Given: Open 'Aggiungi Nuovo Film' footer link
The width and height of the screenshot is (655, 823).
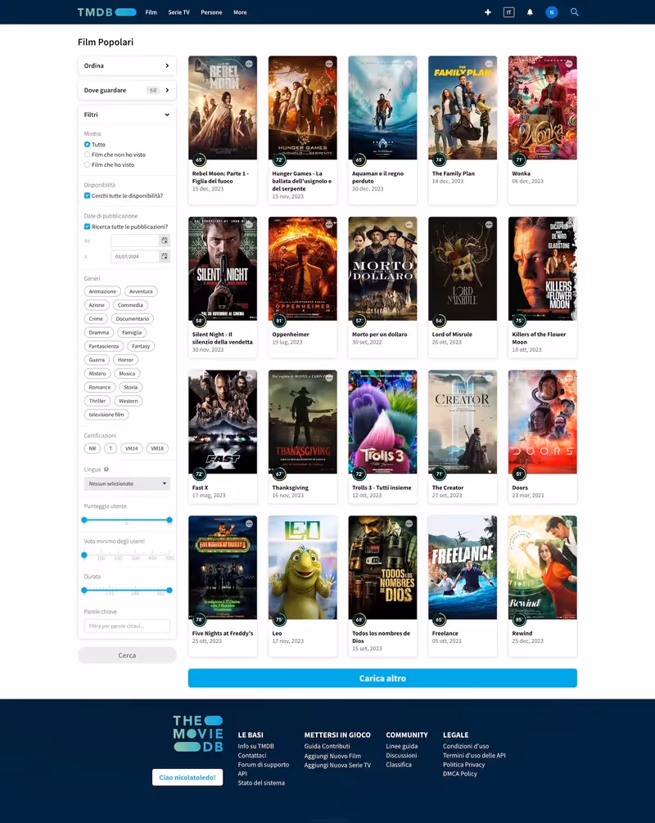Looking at the screenshot, I should pos(332,756).
